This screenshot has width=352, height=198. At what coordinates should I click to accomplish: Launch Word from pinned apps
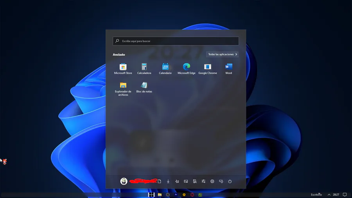click(x=228, y=69)
